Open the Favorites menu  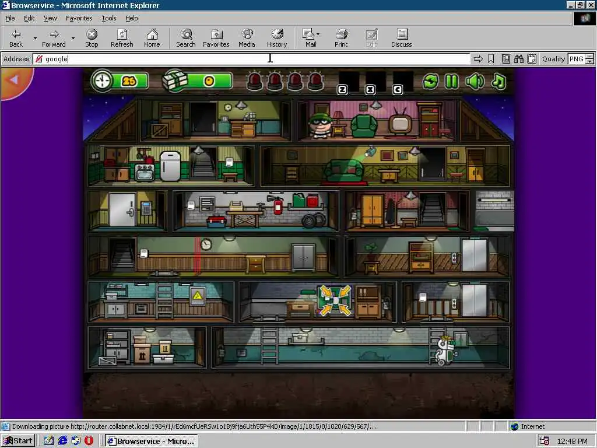click(79, 18)
